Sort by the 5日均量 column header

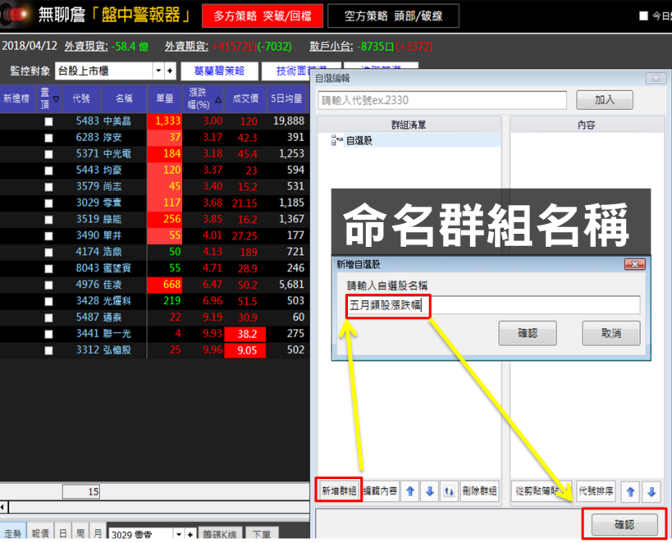[x=286, y=98]
